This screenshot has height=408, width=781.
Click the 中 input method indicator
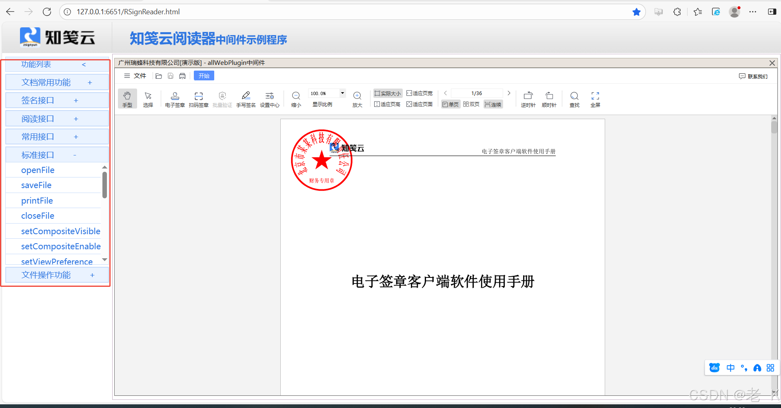click(730, 368)
